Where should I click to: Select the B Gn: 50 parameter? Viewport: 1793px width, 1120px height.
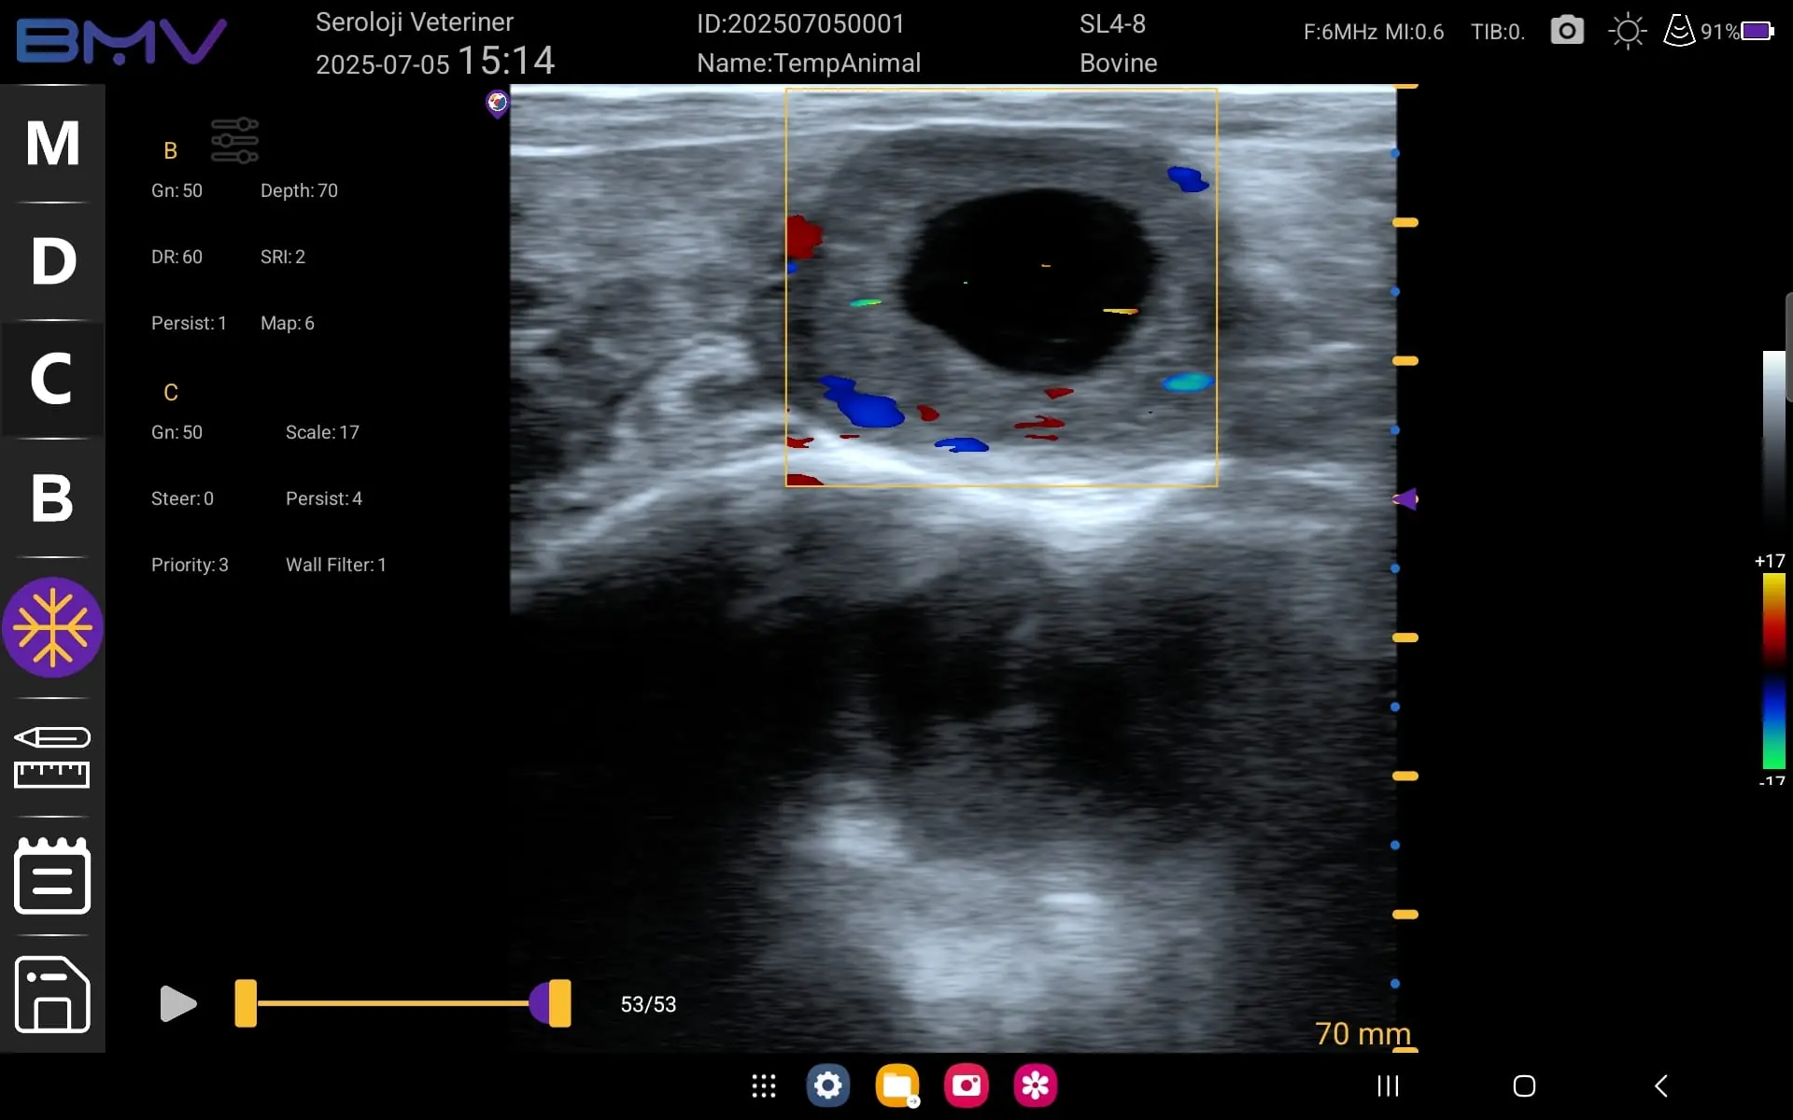pos(176,190)
